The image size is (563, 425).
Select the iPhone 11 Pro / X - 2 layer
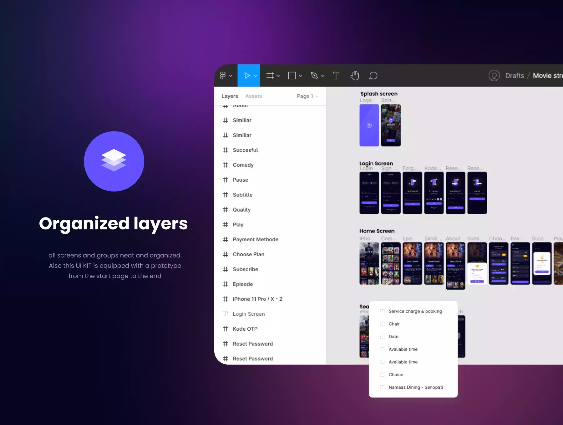[x=270, y=299]
